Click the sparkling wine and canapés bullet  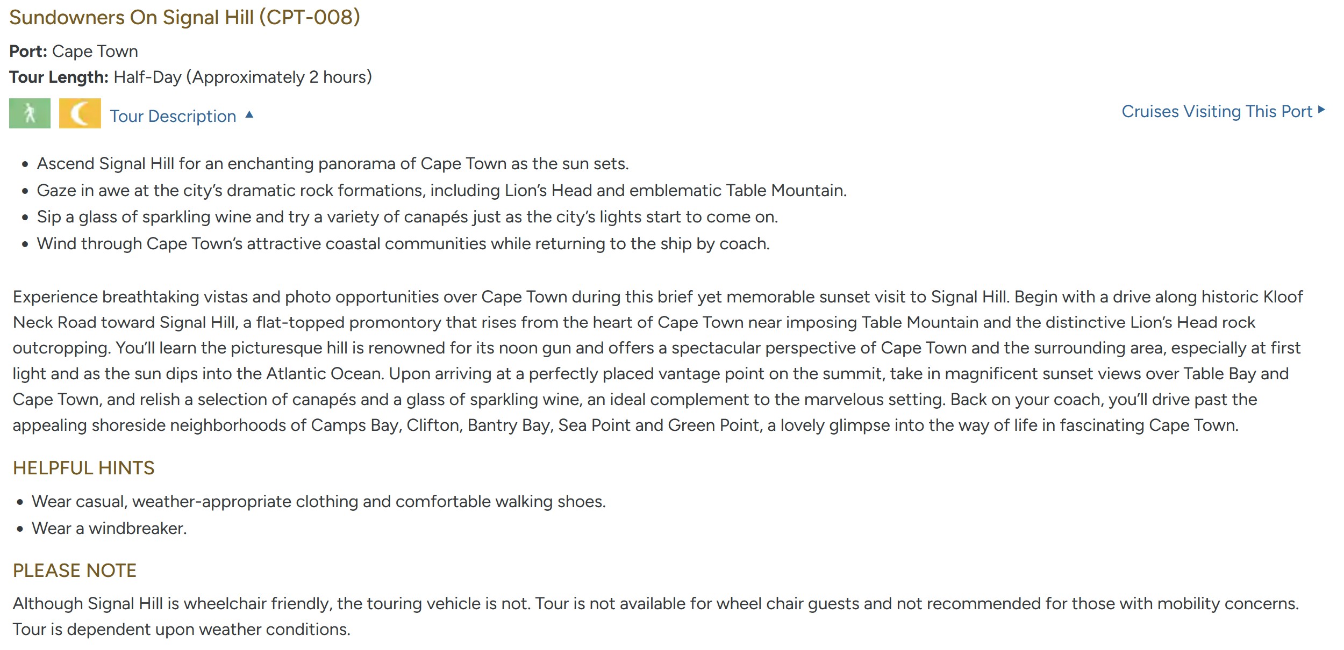(407, 216)
